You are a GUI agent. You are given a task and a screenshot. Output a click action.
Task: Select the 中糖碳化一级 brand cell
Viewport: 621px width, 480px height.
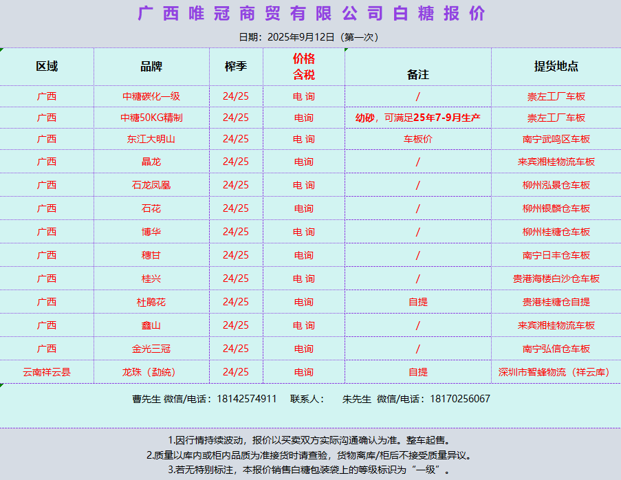click(151, 96)
